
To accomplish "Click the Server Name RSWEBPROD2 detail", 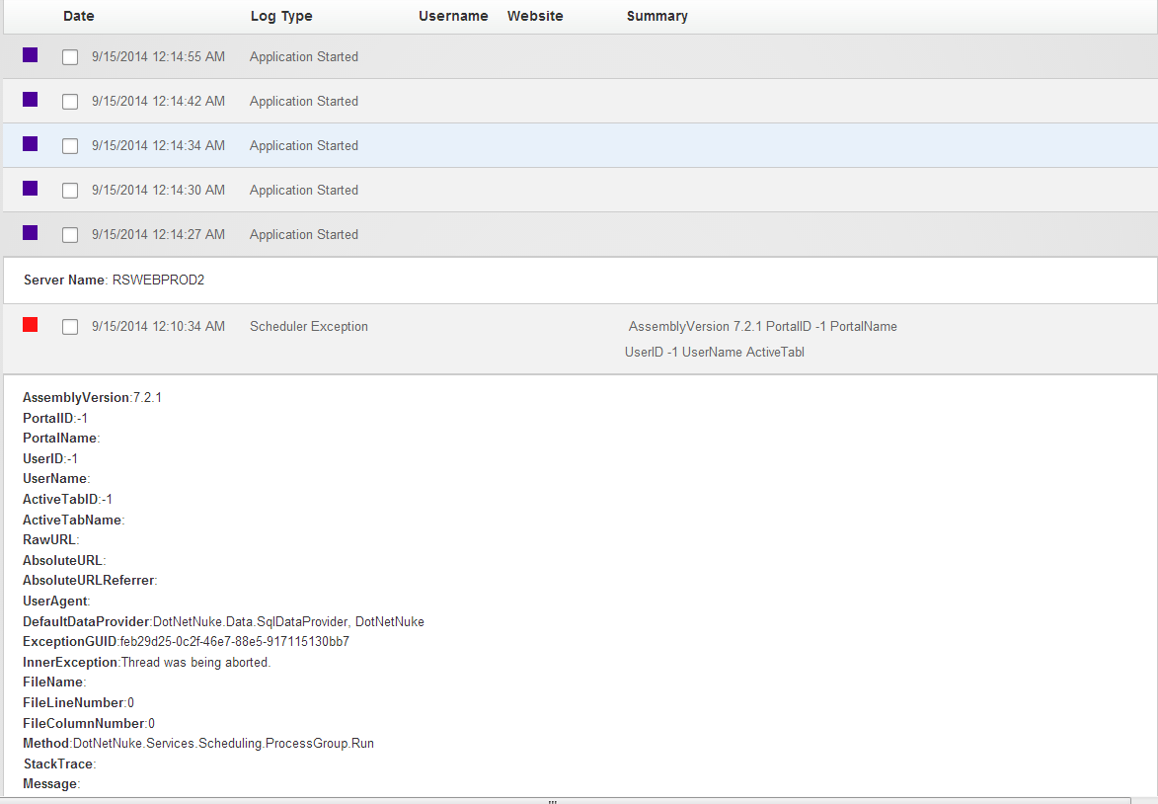I will 114,281.
